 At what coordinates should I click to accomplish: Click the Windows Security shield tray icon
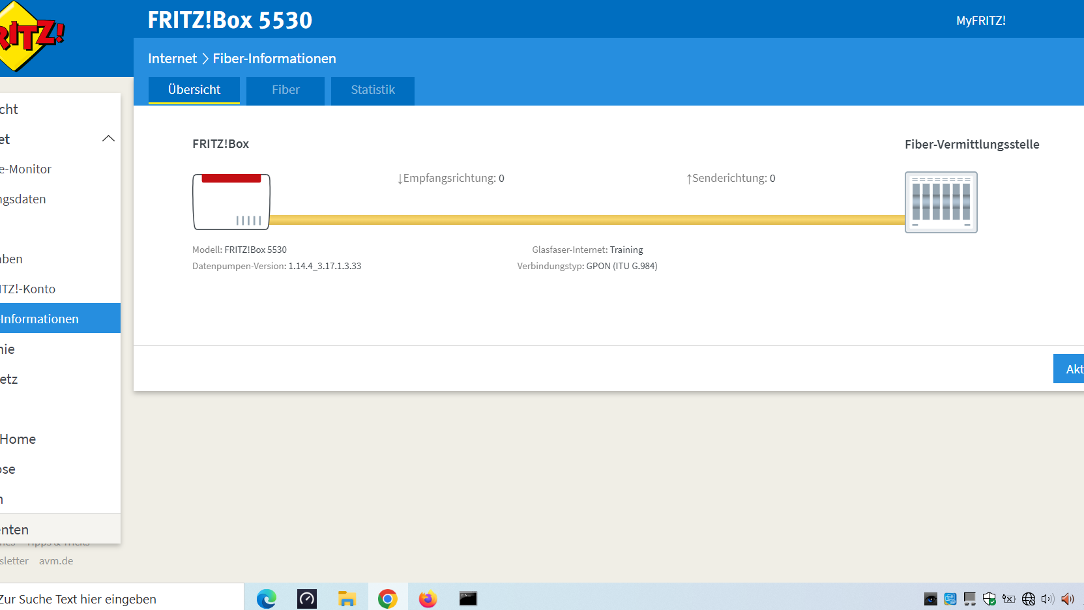989,599
